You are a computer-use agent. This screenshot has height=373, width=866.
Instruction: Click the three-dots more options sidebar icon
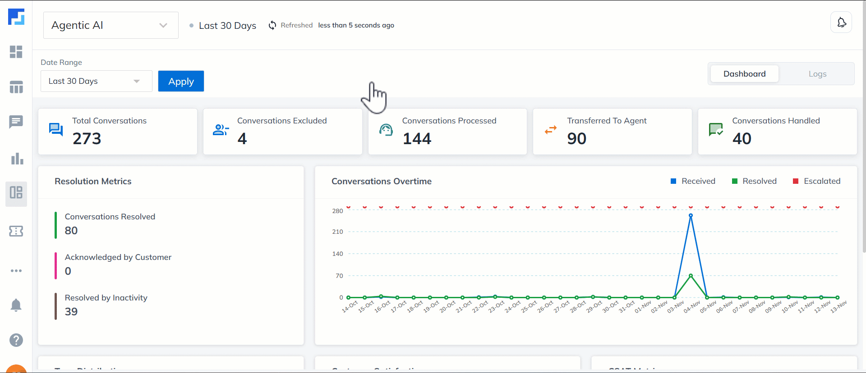(16, 271)
